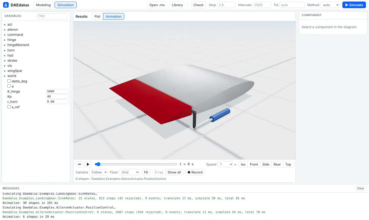Click the DAEdalus logo icon
Screen dimensions: 369x220
click(x=6, y=5)
